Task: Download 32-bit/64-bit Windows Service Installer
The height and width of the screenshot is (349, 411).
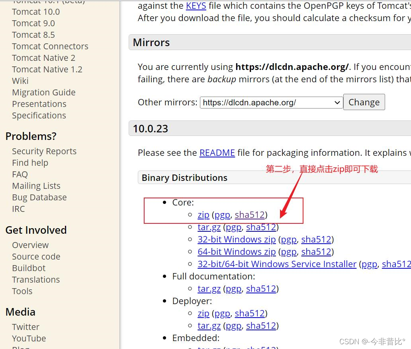Action: pos(277,264)
